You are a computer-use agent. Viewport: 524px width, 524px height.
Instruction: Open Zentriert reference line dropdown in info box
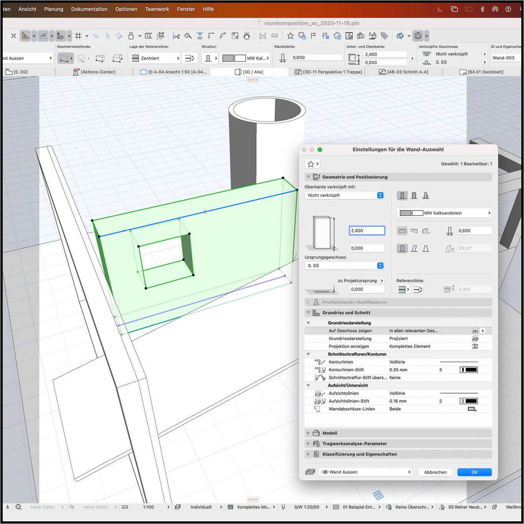(x=155, y=58)
